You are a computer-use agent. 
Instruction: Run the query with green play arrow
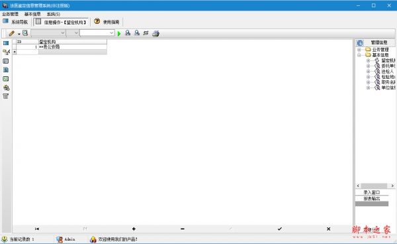(119, 33)
